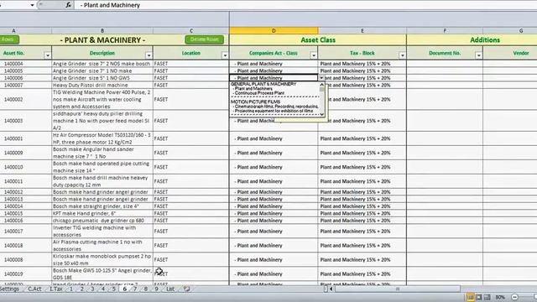Open the Name Box dropdown arrow

click(x=32, y=5)
